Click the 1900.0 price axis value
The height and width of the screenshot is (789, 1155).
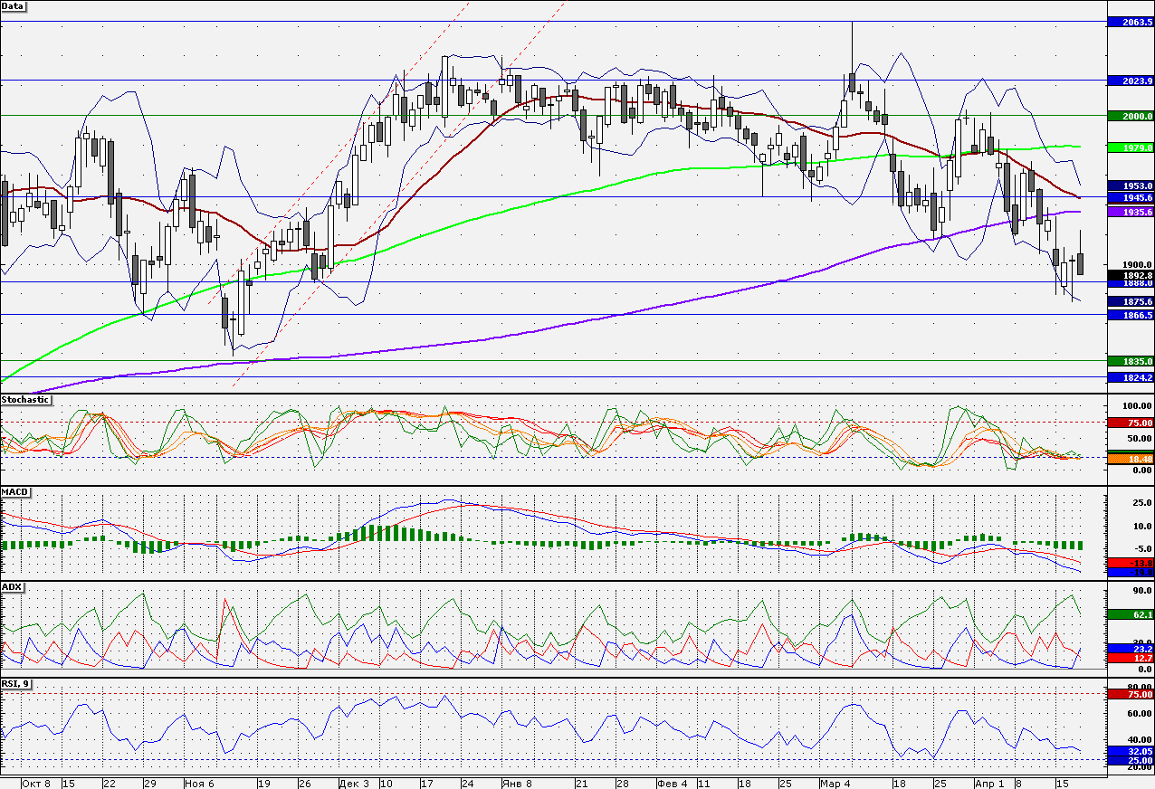click(1137, 264)
